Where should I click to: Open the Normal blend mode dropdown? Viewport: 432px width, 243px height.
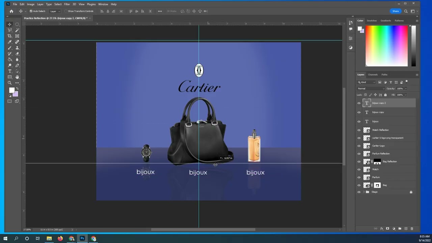[371, 88]
